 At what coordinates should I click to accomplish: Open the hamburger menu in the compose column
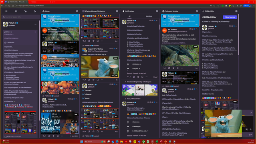coord(6,11)
